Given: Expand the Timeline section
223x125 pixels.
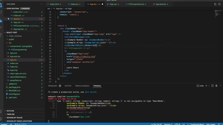Looking at the screenshot, I should 10,114.
